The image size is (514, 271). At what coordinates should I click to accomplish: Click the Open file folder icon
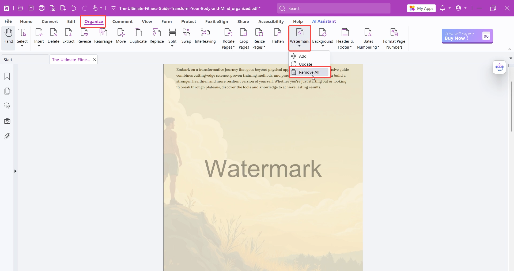coord(20,8)
